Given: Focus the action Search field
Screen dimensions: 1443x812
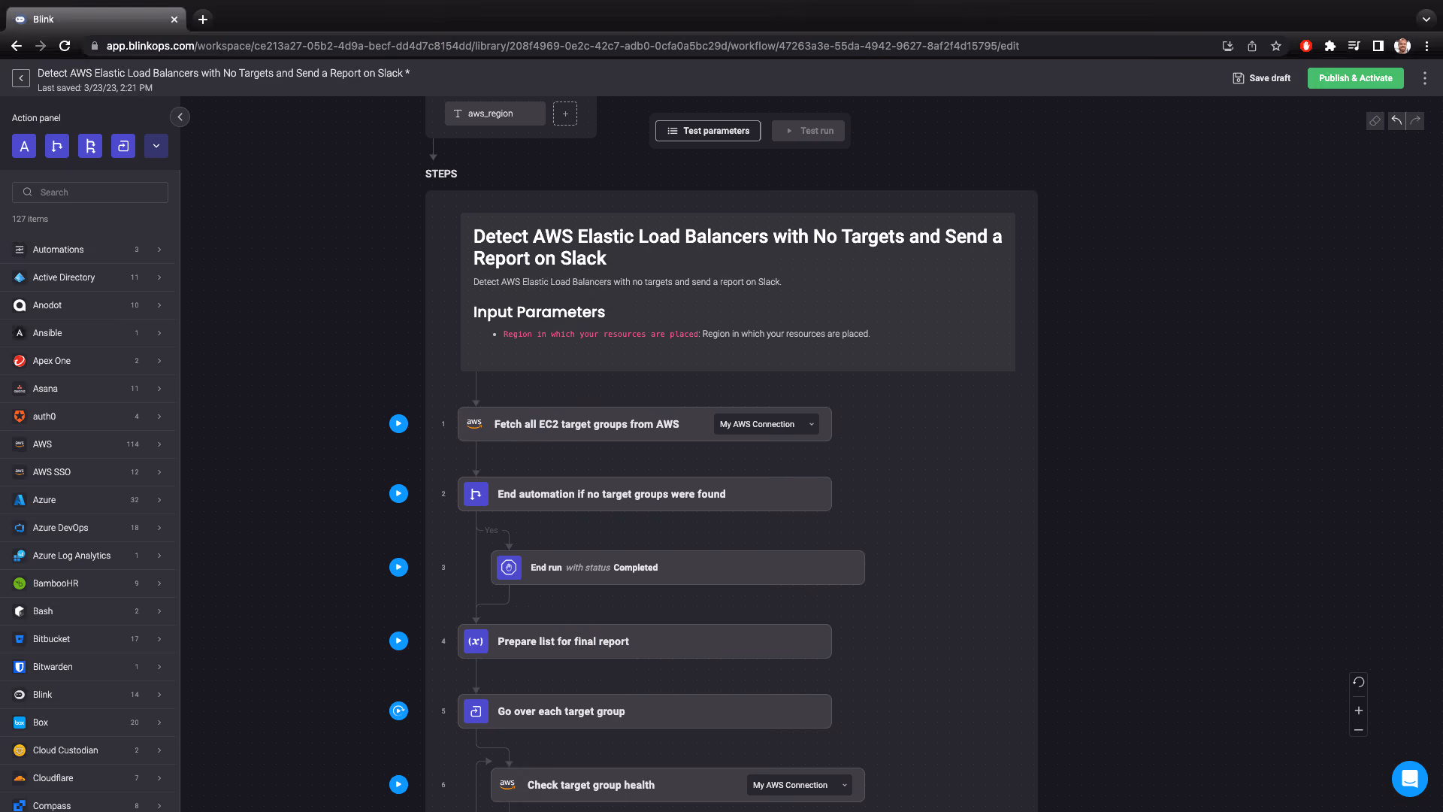Looking at the screenshot, I should click(90, 192).
